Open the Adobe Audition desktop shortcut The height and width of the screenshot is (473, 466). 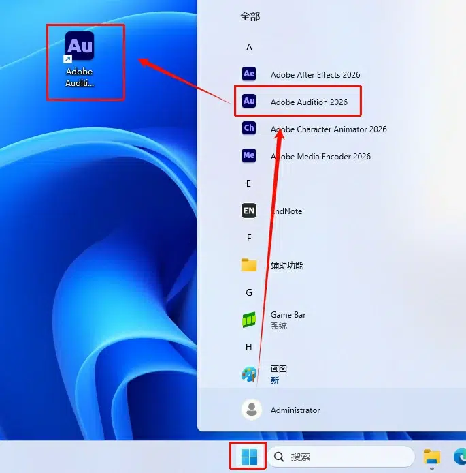pos(80,60)
